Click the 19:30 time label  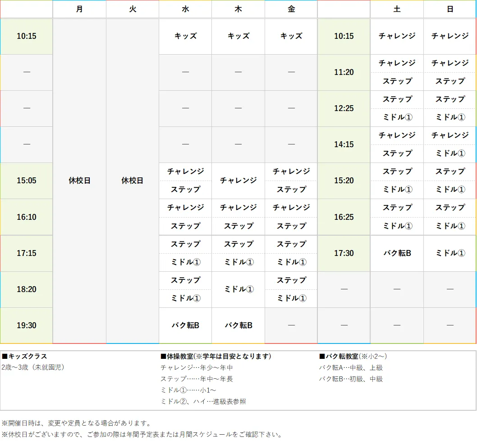pyautogui.click(x=26, y=325)
